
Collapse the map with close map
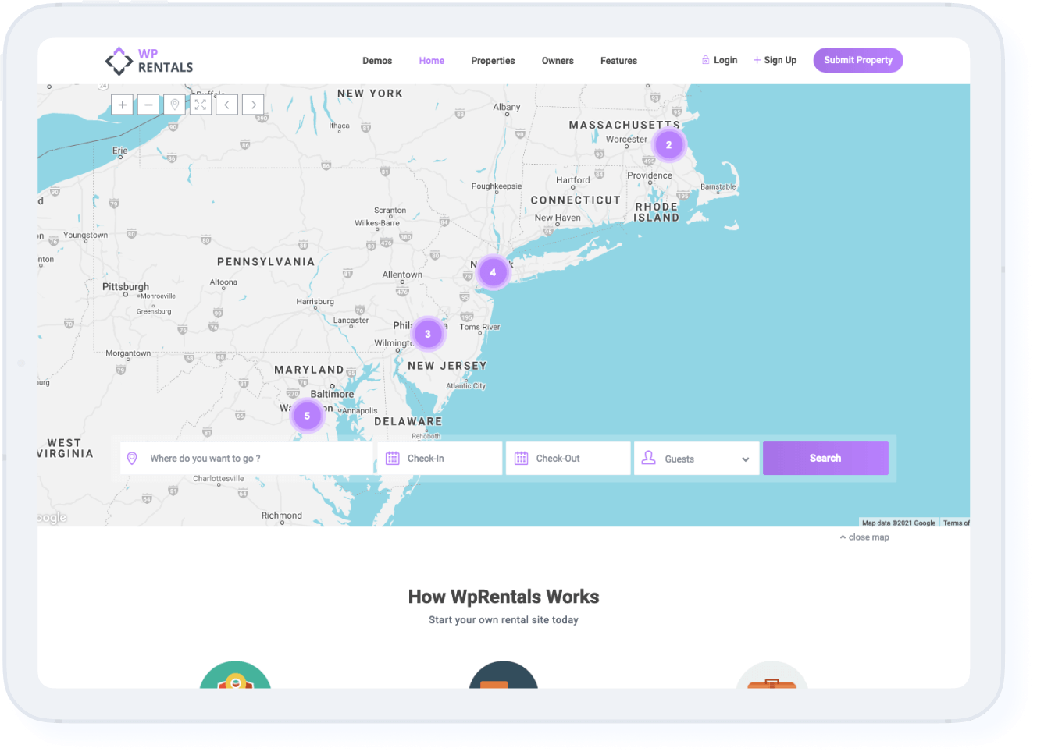[x=864, y=537]
